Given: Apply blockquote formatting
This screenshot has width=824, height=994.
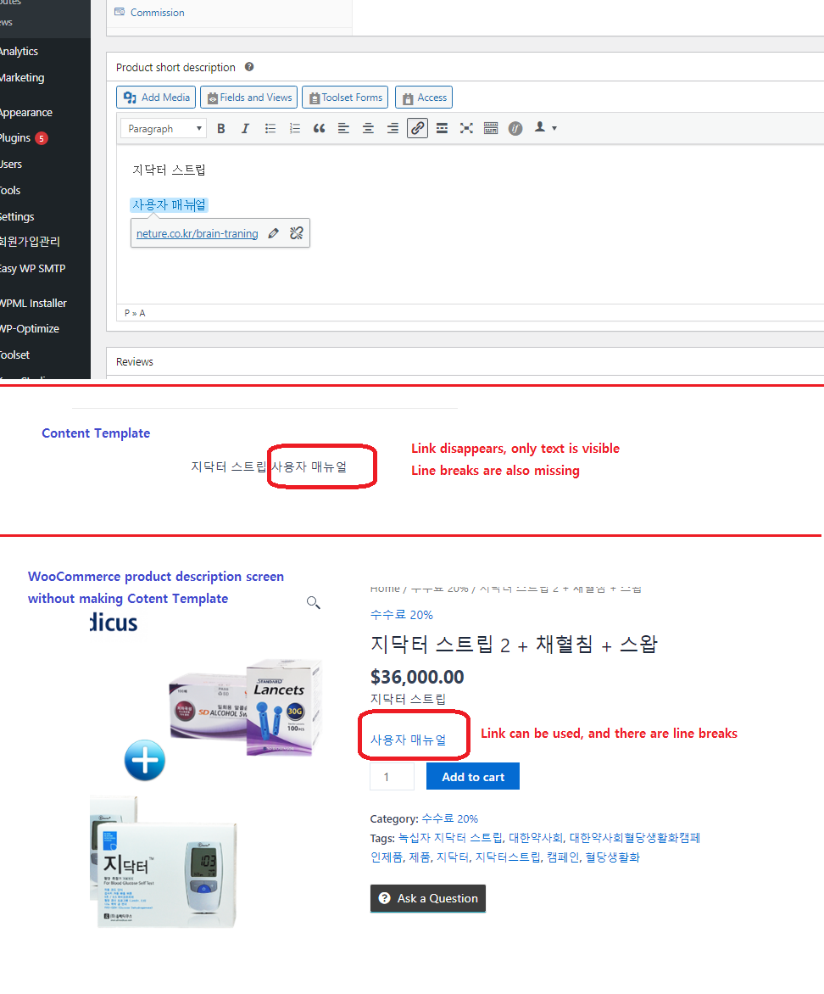Looking at the screenshot, I should 319,129.
